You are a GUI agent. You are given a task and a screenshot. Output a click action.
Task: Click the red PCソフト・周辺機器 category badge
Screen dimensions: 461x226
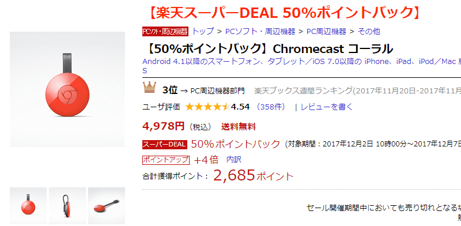coord(165,32)
